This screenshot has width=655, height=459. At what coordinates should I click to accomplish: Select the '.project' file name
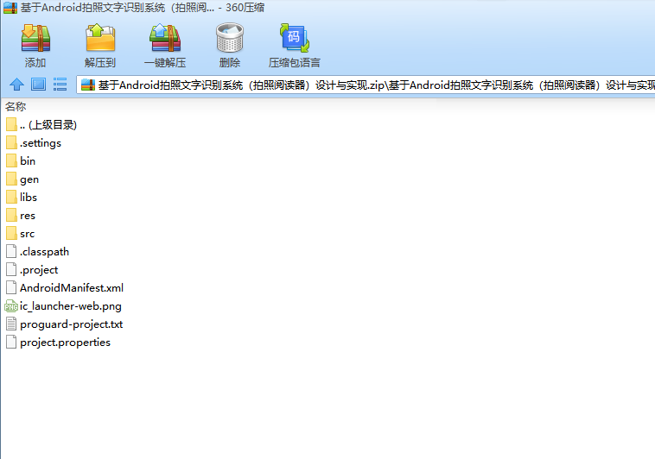tap(39, 270)
